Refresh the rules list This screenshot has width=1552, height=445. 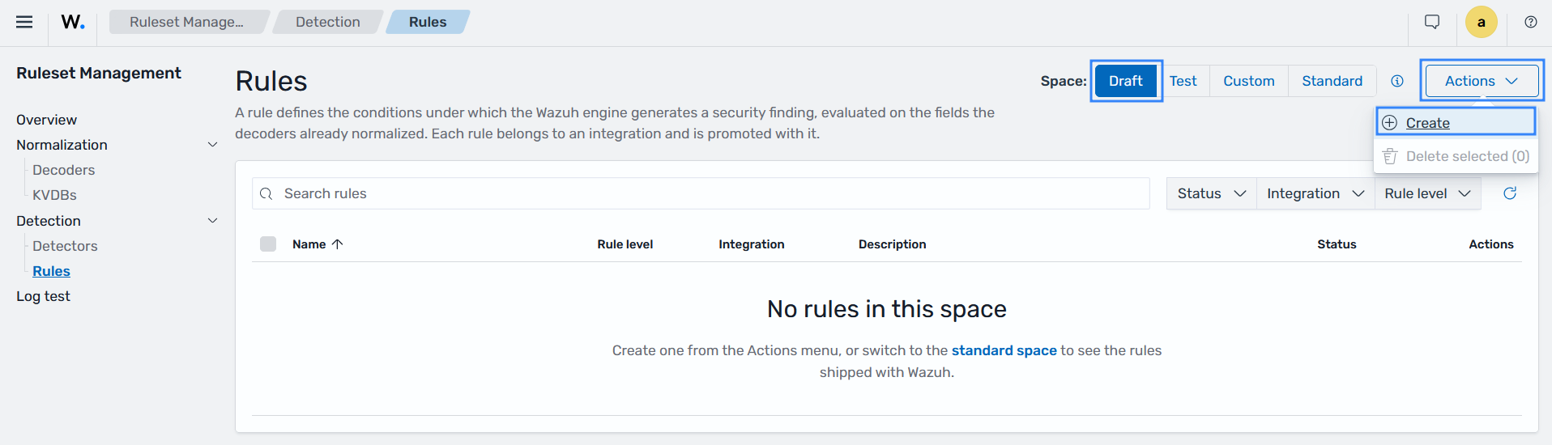pyautogui.click(x=1510, y=193)
